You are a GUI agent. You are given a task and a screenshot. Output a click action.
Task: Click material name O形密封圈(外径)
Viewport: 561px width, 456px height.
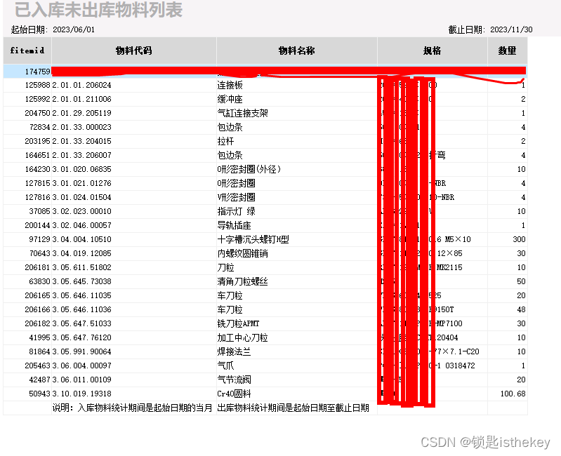249,169
